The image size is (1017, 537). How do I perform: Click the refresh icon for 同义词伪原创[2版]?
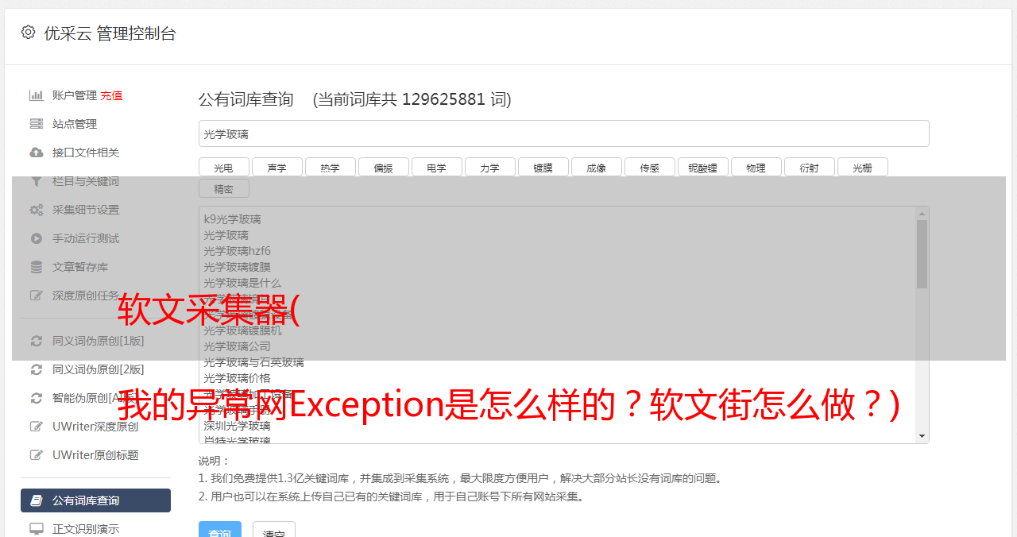pyautogui.click(x=37, y=369)
